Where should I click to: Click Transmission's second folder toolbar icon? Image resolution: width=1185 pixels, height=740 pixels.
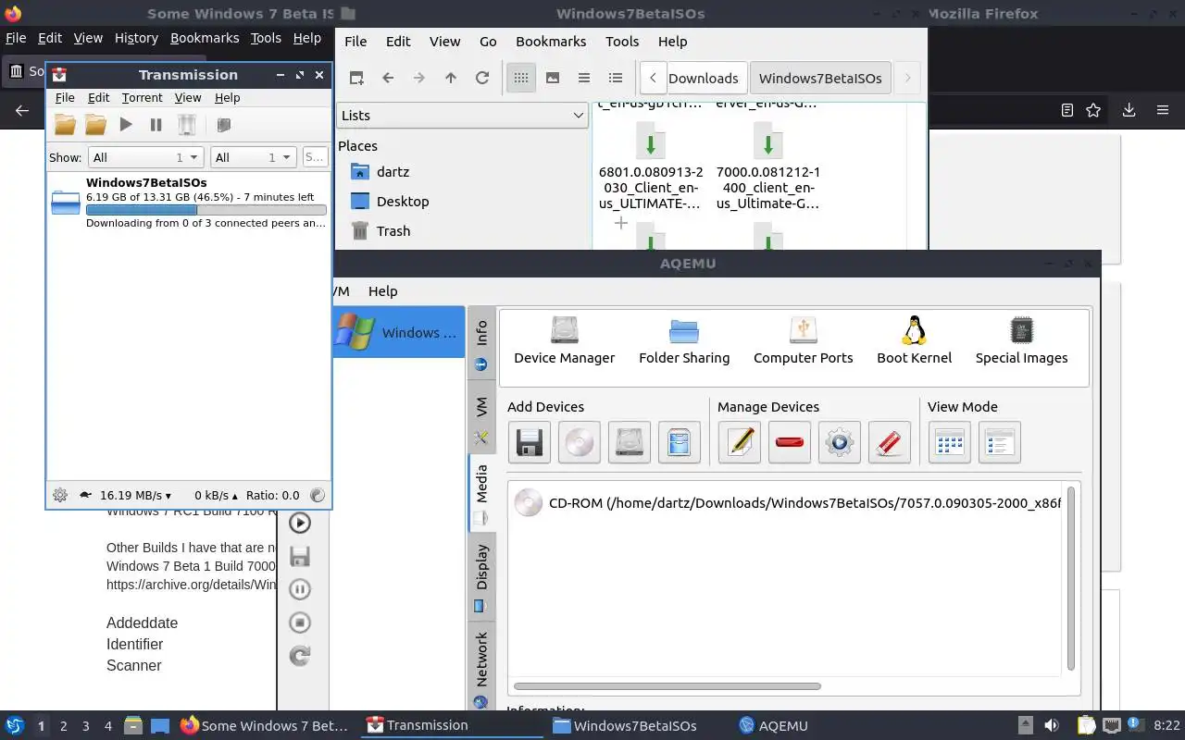coord(95,125)
